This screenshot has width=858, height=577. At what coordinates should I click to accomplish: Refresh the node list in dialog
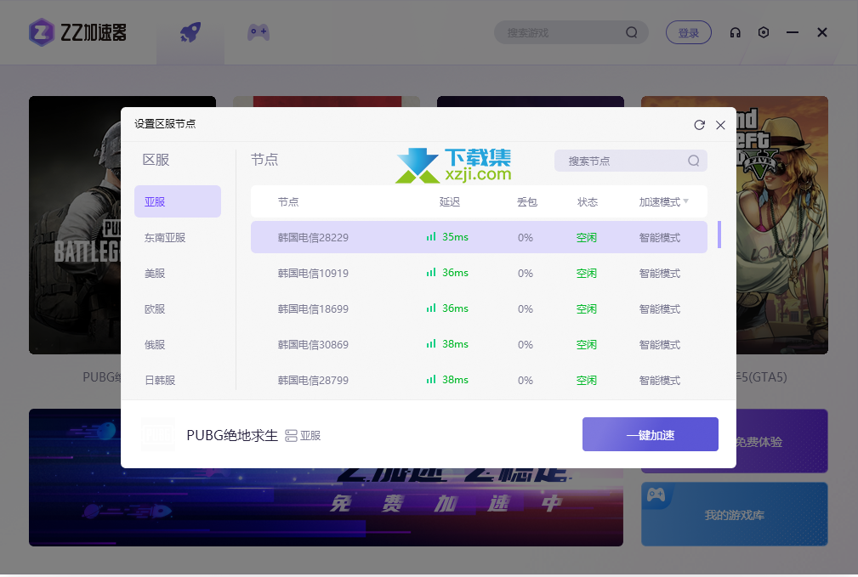click(x=699, y=125)
